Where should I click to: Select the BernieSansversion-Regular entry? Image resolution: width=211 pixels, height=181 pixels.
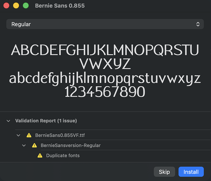click(x=71, y=146)
